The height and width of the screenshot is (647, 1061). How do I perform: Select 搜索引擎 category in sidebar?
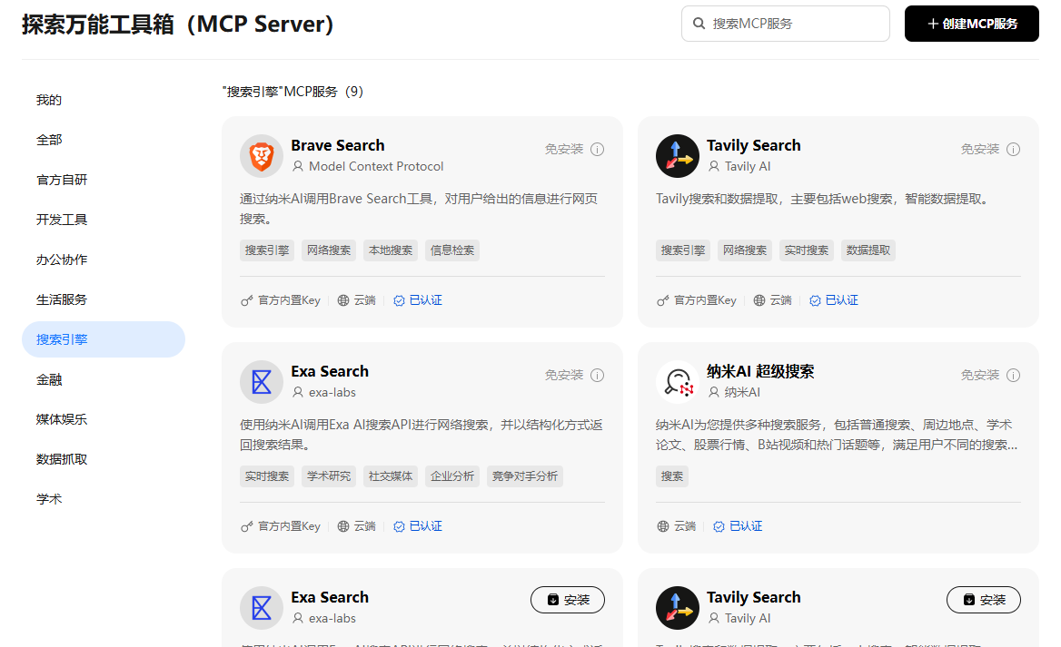point(104,339)
